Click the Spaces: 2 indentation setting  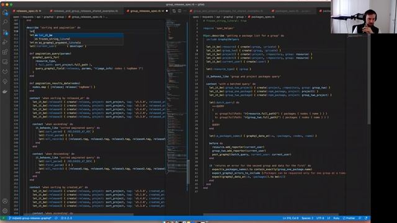[x=307, y=218]
